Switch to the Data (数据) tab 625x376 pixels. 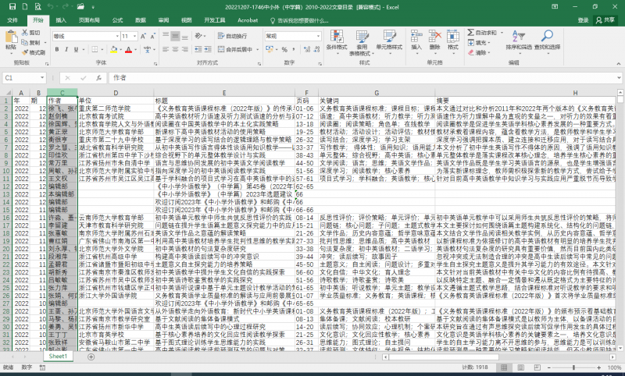(141, 20)
